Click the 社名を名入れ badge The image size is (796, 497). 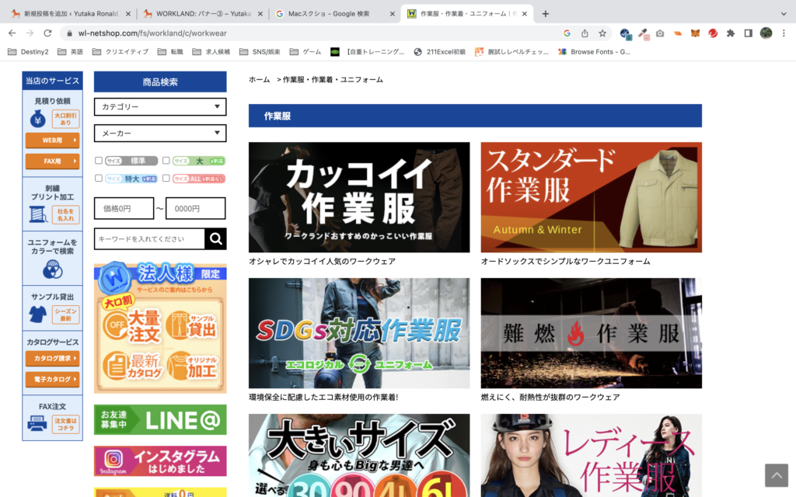(65, 214)
